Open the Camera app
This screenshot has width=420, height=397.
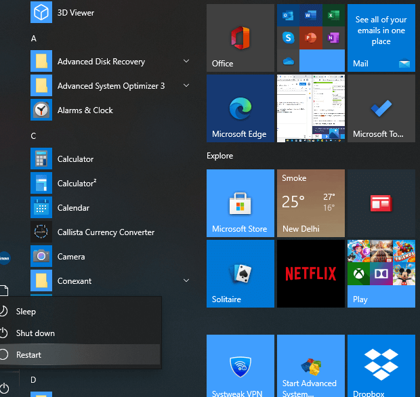70,257
